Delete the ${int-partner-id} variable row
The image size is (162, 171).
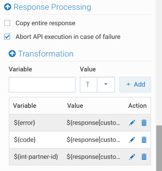click(144, 157)
